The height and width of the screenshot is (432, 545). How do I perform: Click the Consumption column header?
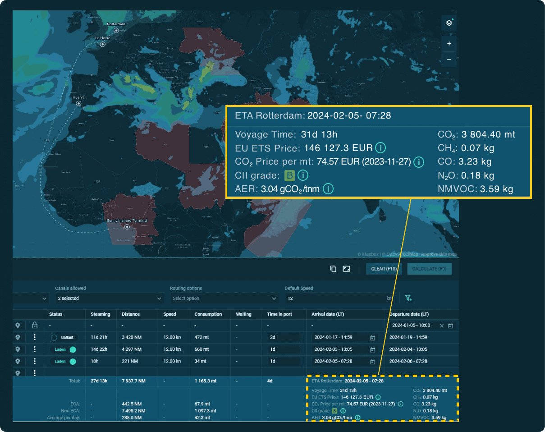(208, 314)
